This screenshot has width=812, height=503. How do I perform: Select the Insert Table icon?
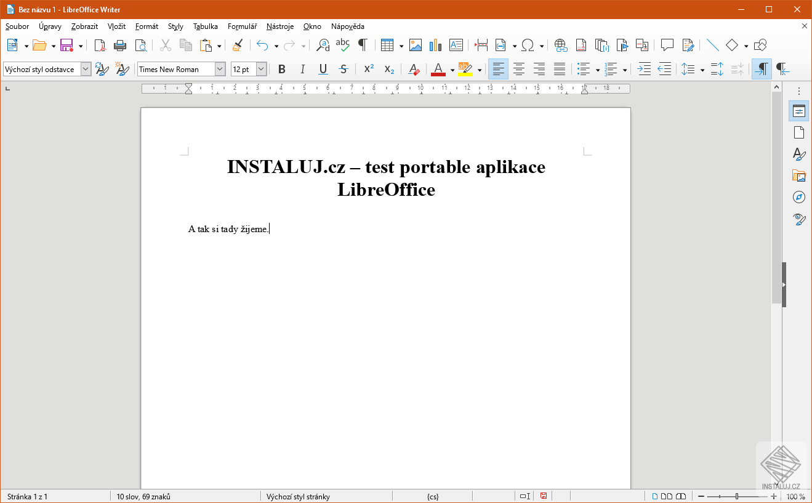point(388,45)
